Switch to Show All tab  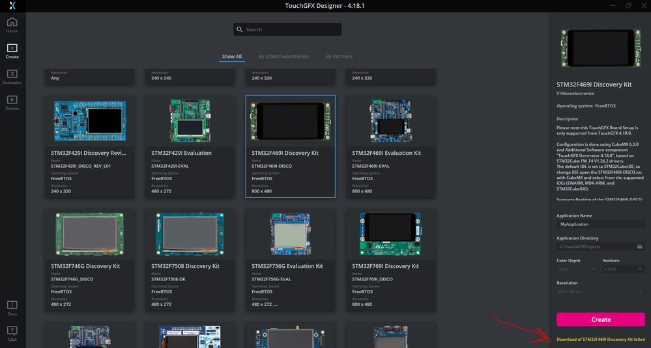pyautogui.click(x=232, y=57)
